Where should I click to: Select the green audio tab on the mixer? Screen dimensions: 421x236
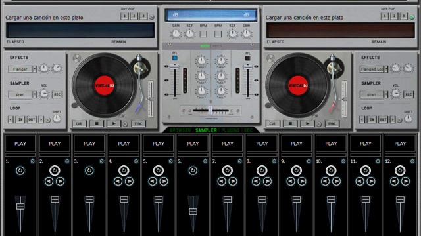point(205,46)
